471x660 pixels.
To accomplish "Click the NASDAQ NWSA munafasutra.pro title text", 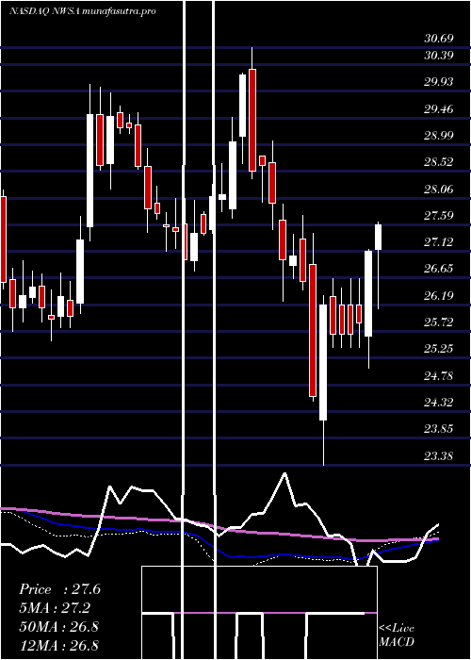I will point(83,11).
